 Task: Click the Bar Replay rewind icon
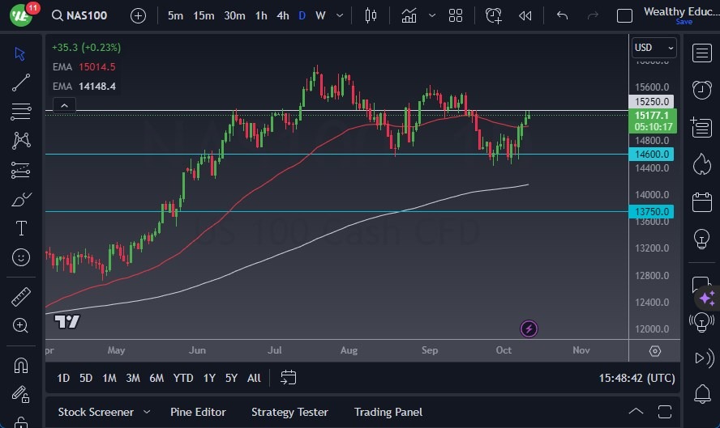tap(525, 15)
